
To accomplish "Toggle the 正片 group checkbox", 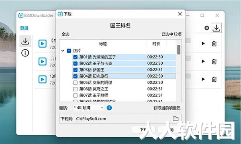I will 69,51.
